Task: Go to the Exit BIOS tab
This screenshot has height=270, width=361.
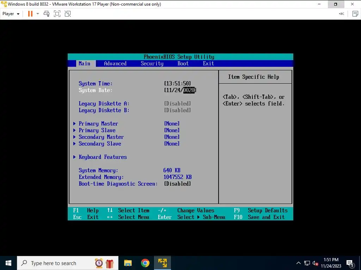Action: point(208,64)
